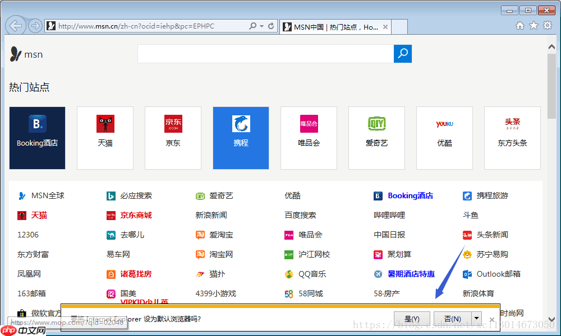Open the Booking酒店 tile
561x336 pixels.
[37, 138]
